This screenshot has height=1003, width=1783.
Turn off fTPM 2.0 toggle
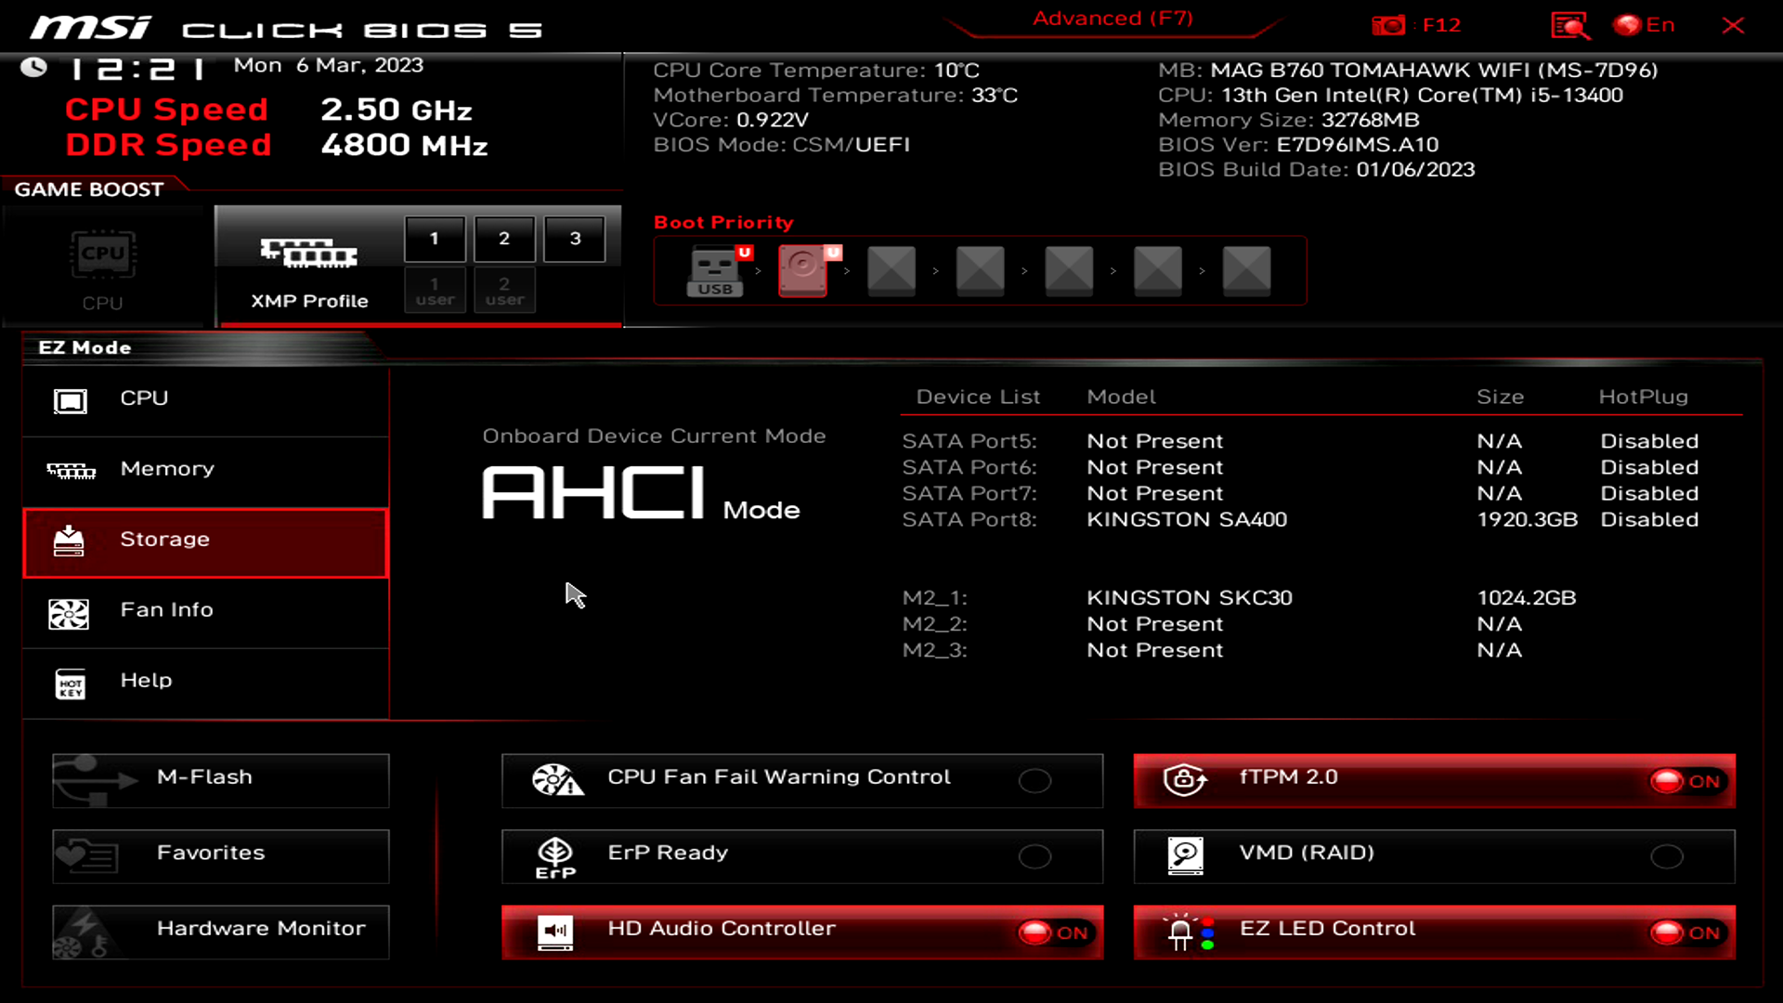(x=1686, y=781)
